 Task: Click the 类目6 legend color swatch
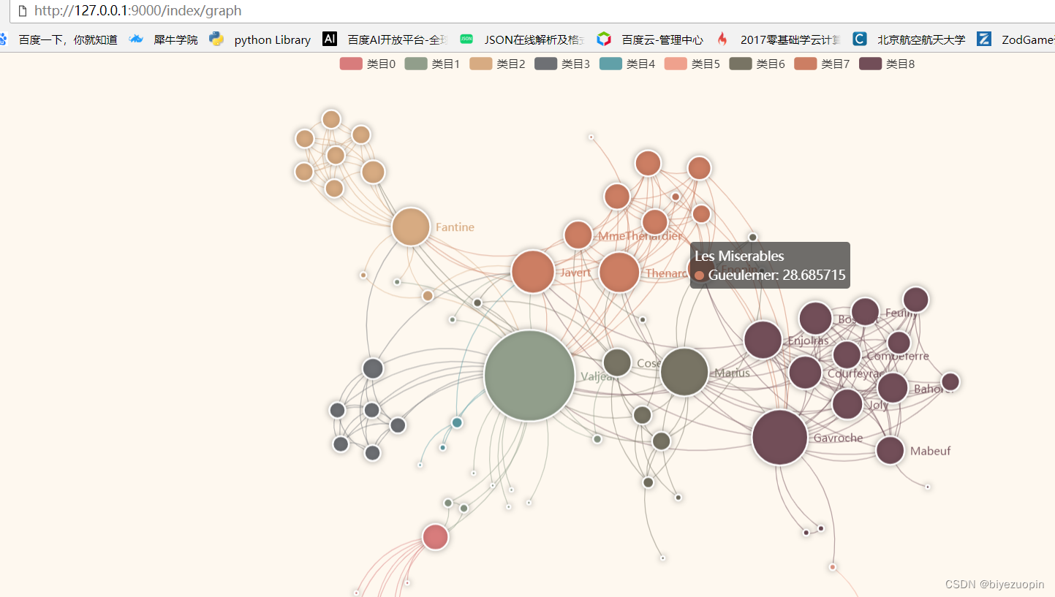pos(740,64)
